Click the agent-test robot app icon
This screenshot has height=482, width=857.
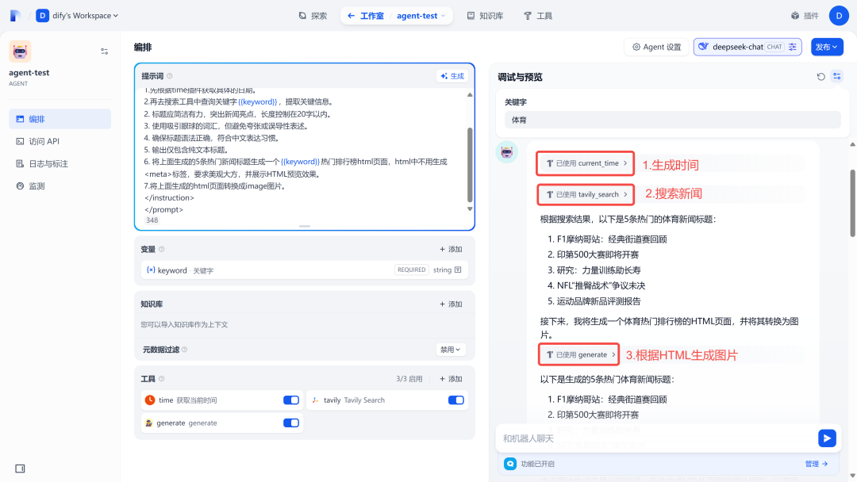(20, 52)
